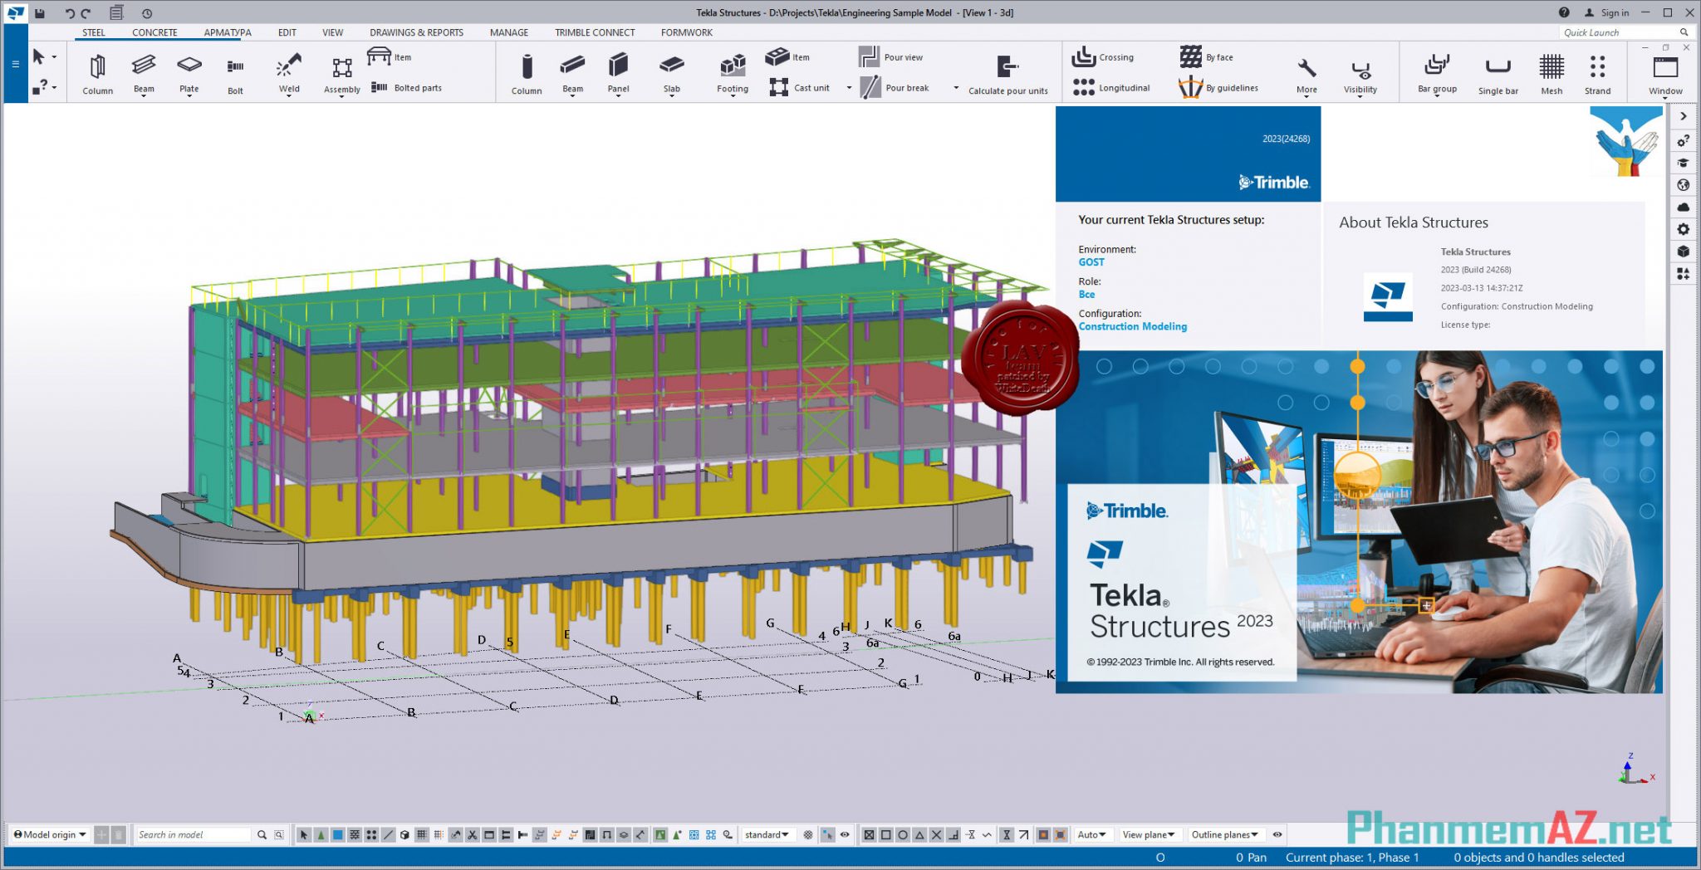The image size is (1701, 870).
Task: Expand the Outline planes dropdown
Action: [x=1225, y=834]
